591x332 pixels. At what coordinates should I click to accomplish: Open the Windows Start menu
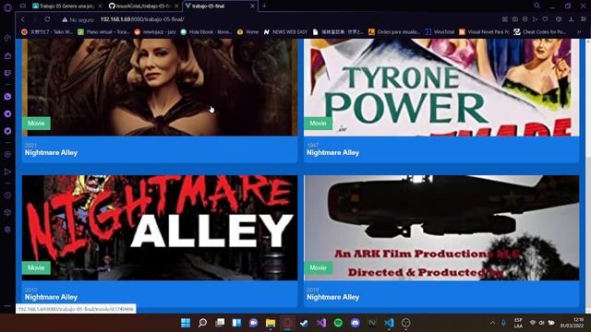pyautogui.click(x=186, y=323)
